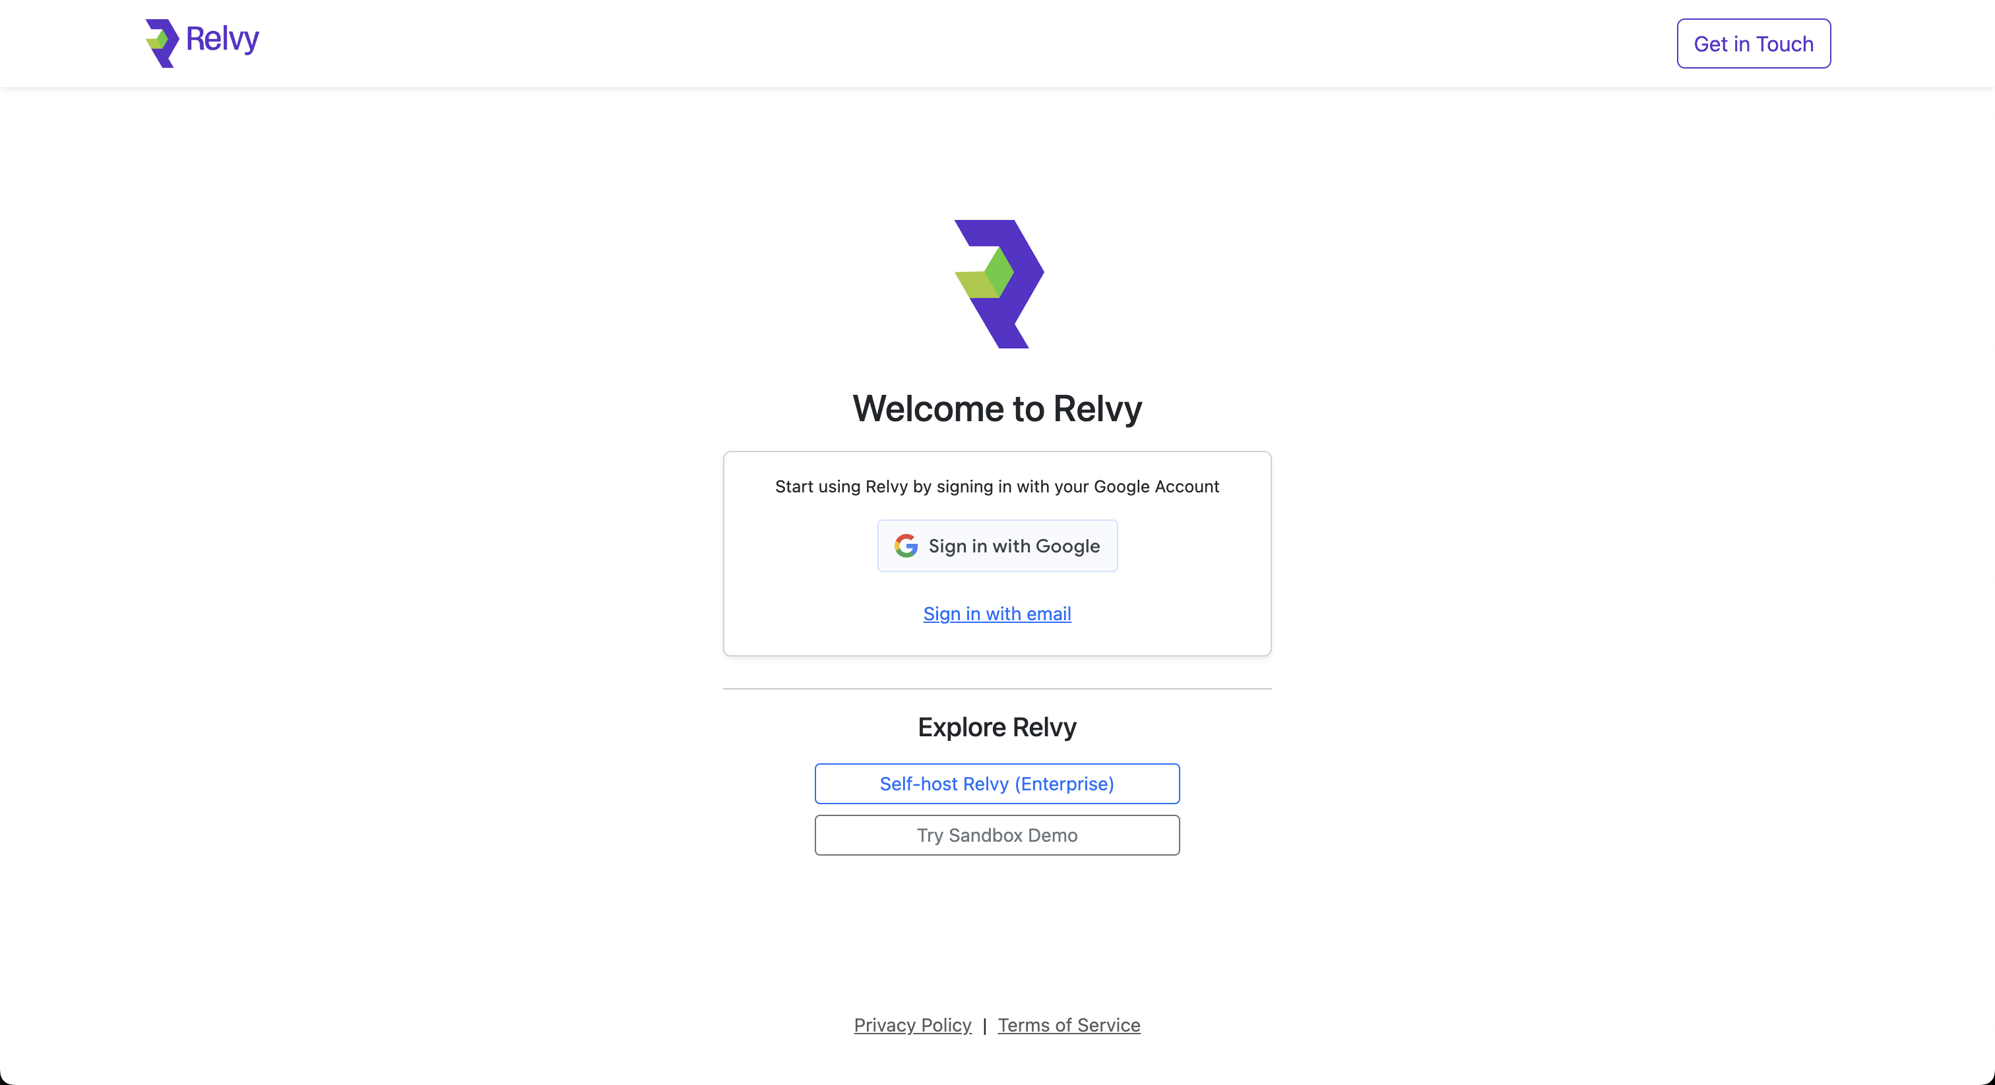Click the Welcome to Relvy heading
Viewport: 1995px width, 1085px height.
(997, 409)
